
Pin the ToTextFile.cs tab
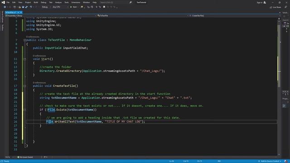18,12
